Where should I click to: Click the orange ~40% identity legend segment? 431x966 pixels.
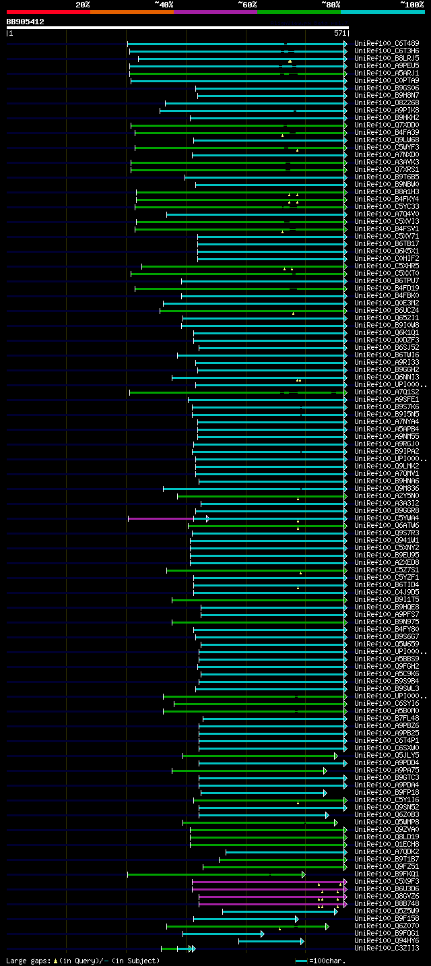point(131,11)
